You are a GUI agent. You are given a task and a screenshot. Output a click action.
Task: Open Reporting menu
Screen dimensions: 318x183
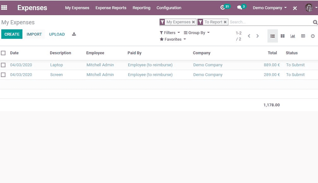pos(141,8)
